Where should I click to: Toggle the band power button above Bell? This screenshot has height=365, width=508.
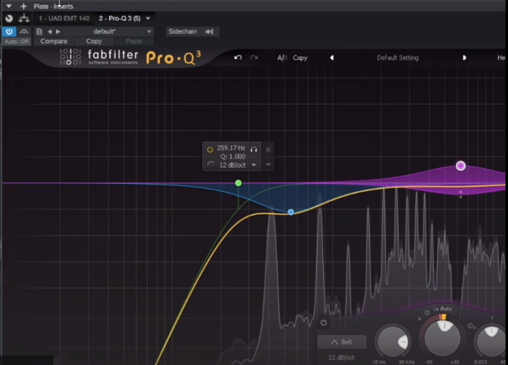click(x=324, y=323)
